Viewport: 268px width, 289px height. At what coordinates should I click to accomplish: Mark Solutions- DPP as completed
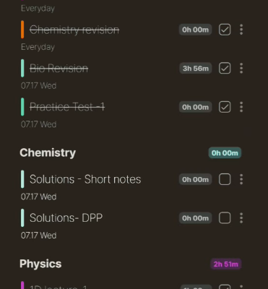click(x=225, y=218)
